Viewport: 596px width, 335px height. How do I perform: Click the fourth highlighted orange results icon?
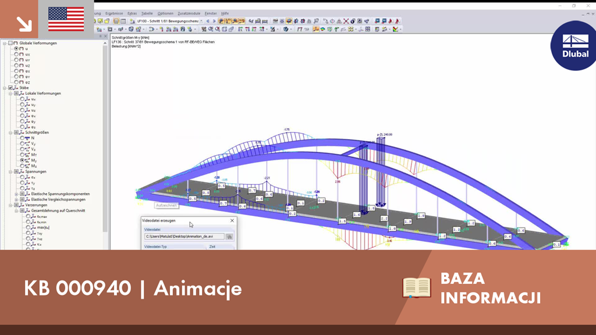click(242, 22)
